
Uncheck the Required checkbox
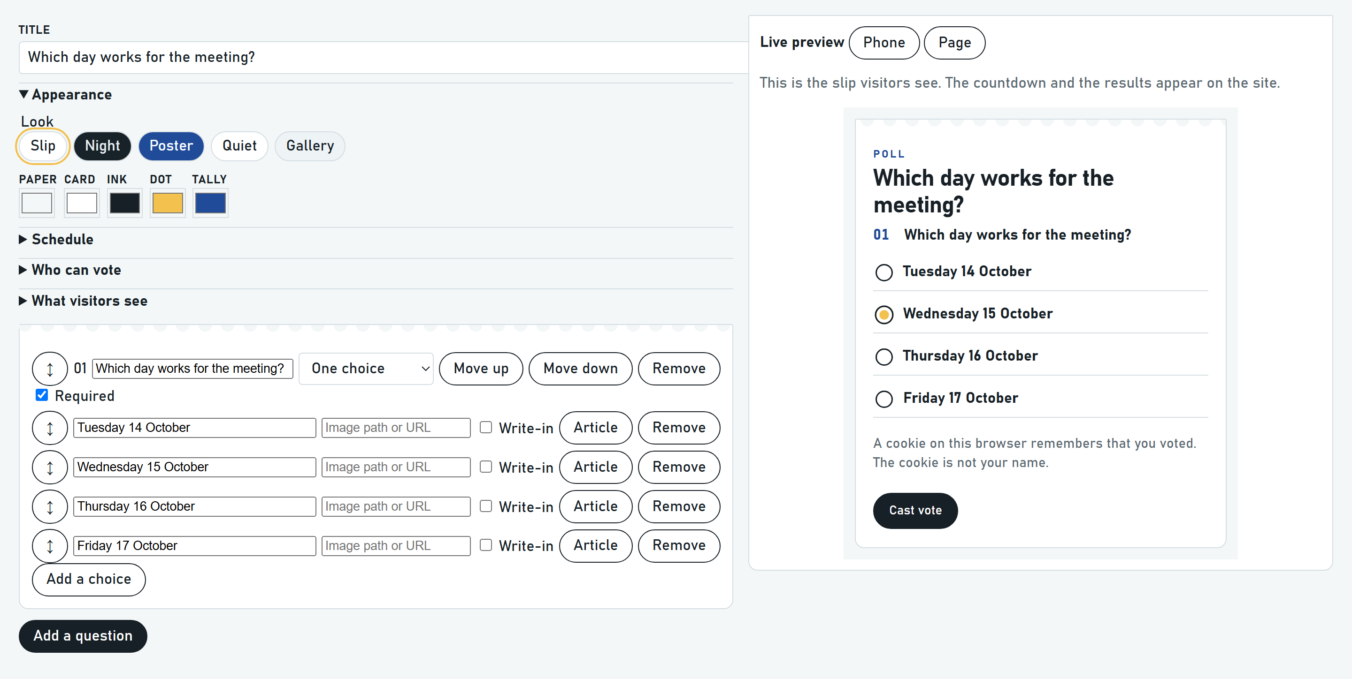[41, 395]
